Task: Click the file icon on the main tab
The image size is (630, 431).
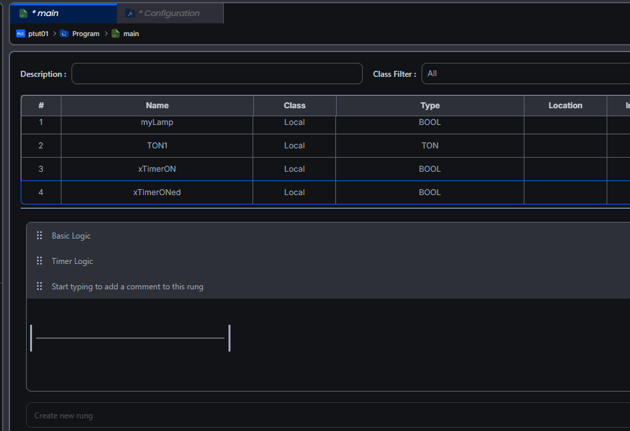Action: pos(23,13)
